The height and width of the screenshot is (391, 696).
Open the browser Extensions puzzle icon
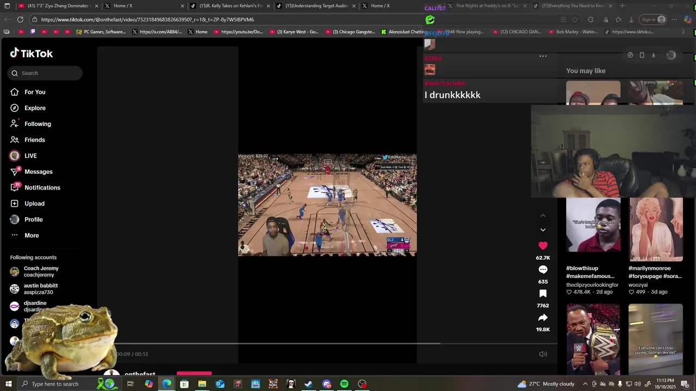pos(591,20)
